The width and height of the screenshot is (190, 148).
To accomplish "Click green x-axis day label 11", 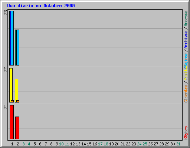I will pyautogui.click(x=67, y=144).
